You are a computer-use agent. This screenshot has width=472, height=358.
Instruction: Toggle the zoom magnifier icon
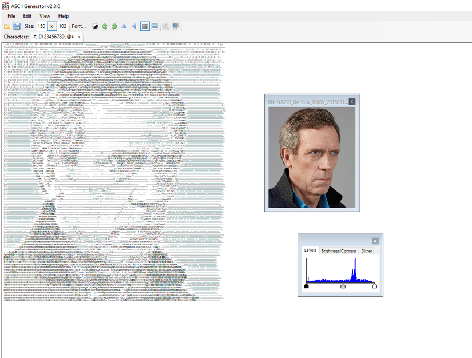166,26
